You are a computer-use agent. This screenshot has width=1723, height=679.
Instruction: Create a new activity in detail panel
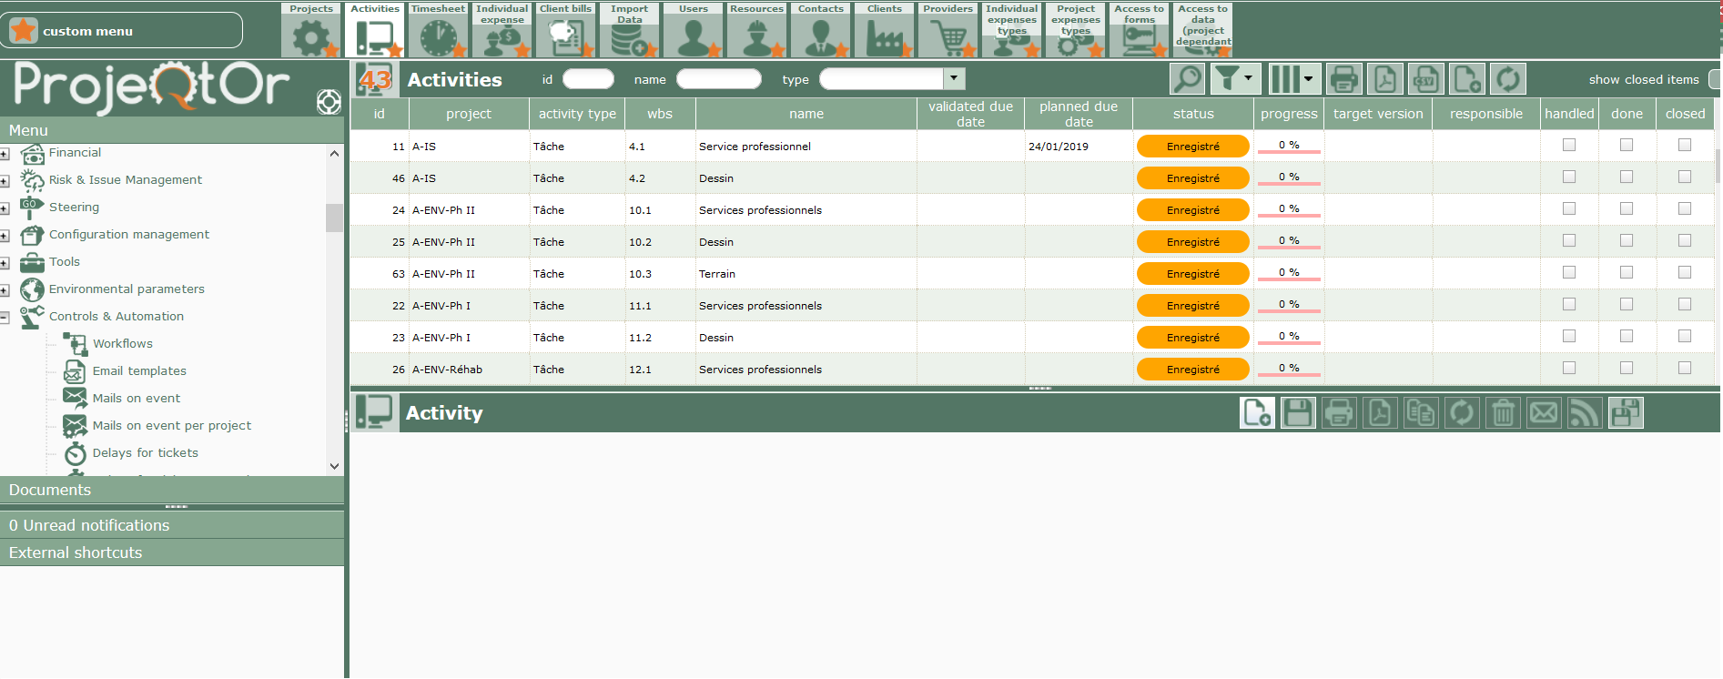point(1257,413)
